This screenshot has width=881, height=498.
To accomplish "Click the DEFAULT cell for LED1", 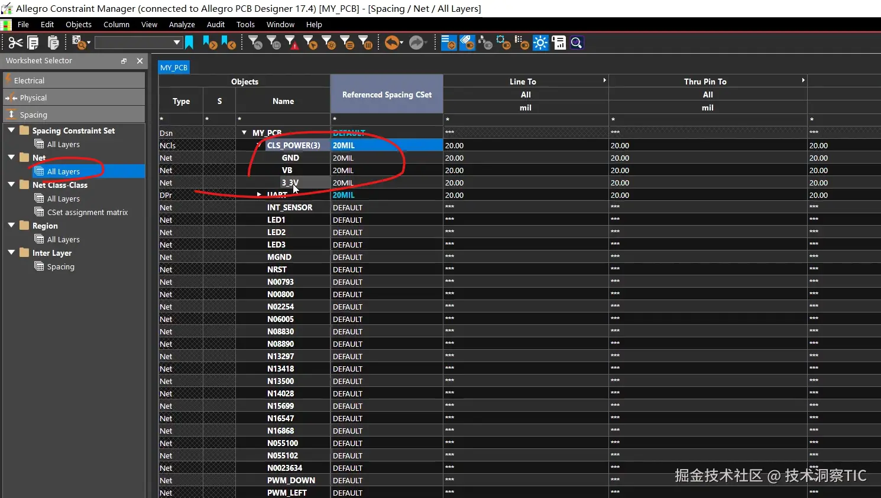I will [x=387, y=220].
